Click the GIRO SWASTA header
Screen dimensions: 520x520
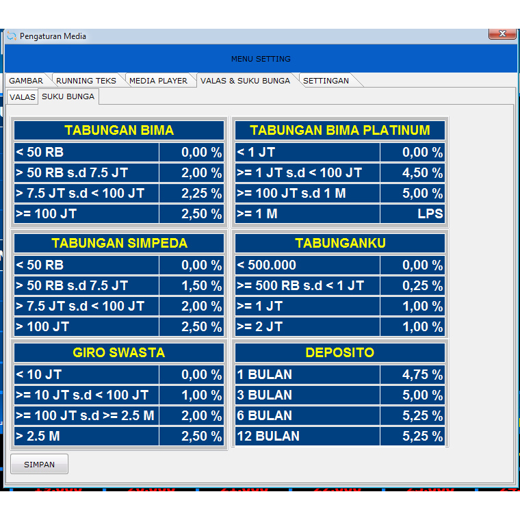(x=119, y=352)
